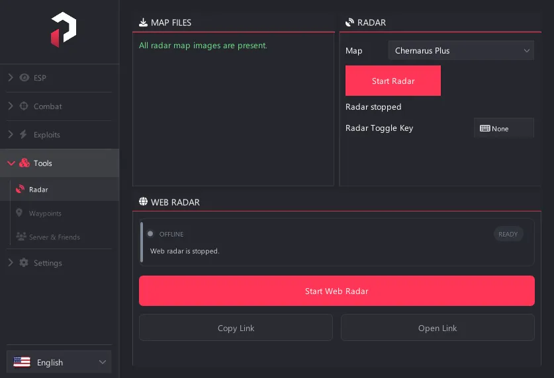Click the Web Radar globe icon

pyautogui.click(x=143, y=202)
